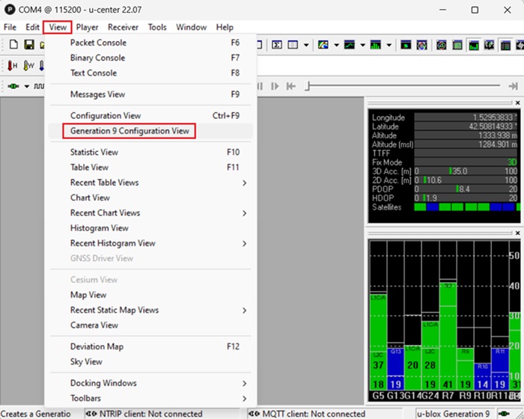This screenshot has height=419, width=524.
Task: Click the Save floppy disk icon
Action: pyautogui.click(x=28, y=46)
